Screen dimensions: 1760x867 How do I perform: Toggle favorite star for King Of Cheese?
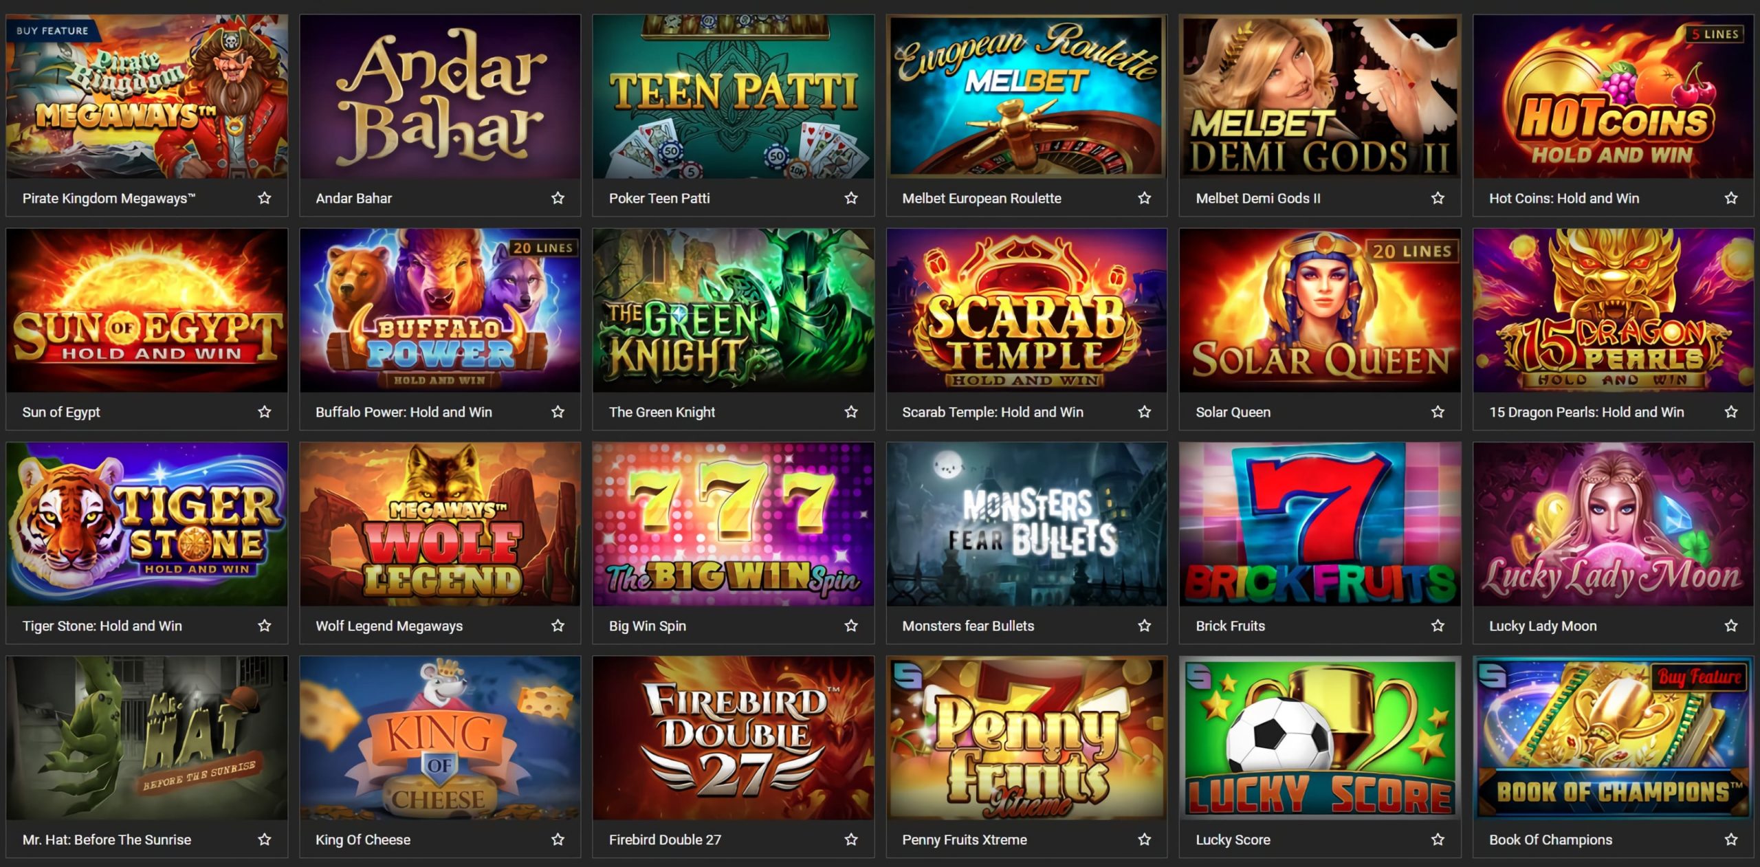pos(558,839)
